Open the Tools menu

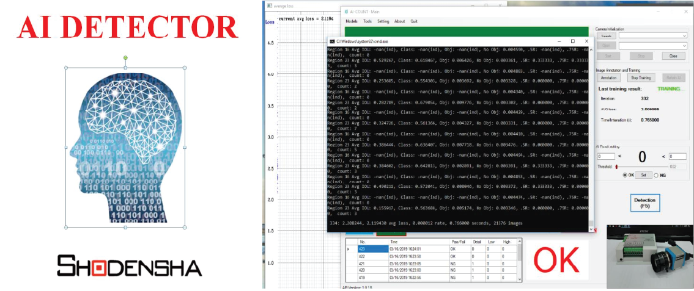(x=367, y=21)
